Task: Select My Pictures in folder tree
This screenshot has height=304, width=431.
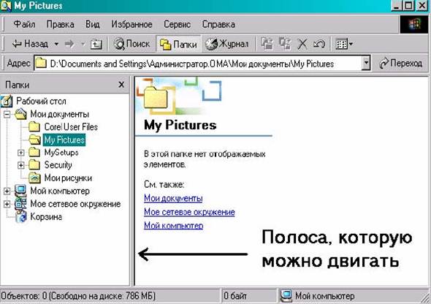Action: pyautogui.click(x=64, y=140)
